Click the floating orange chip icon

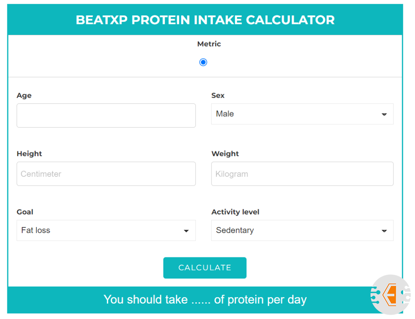pyautogui.click(x=391, y=295)
